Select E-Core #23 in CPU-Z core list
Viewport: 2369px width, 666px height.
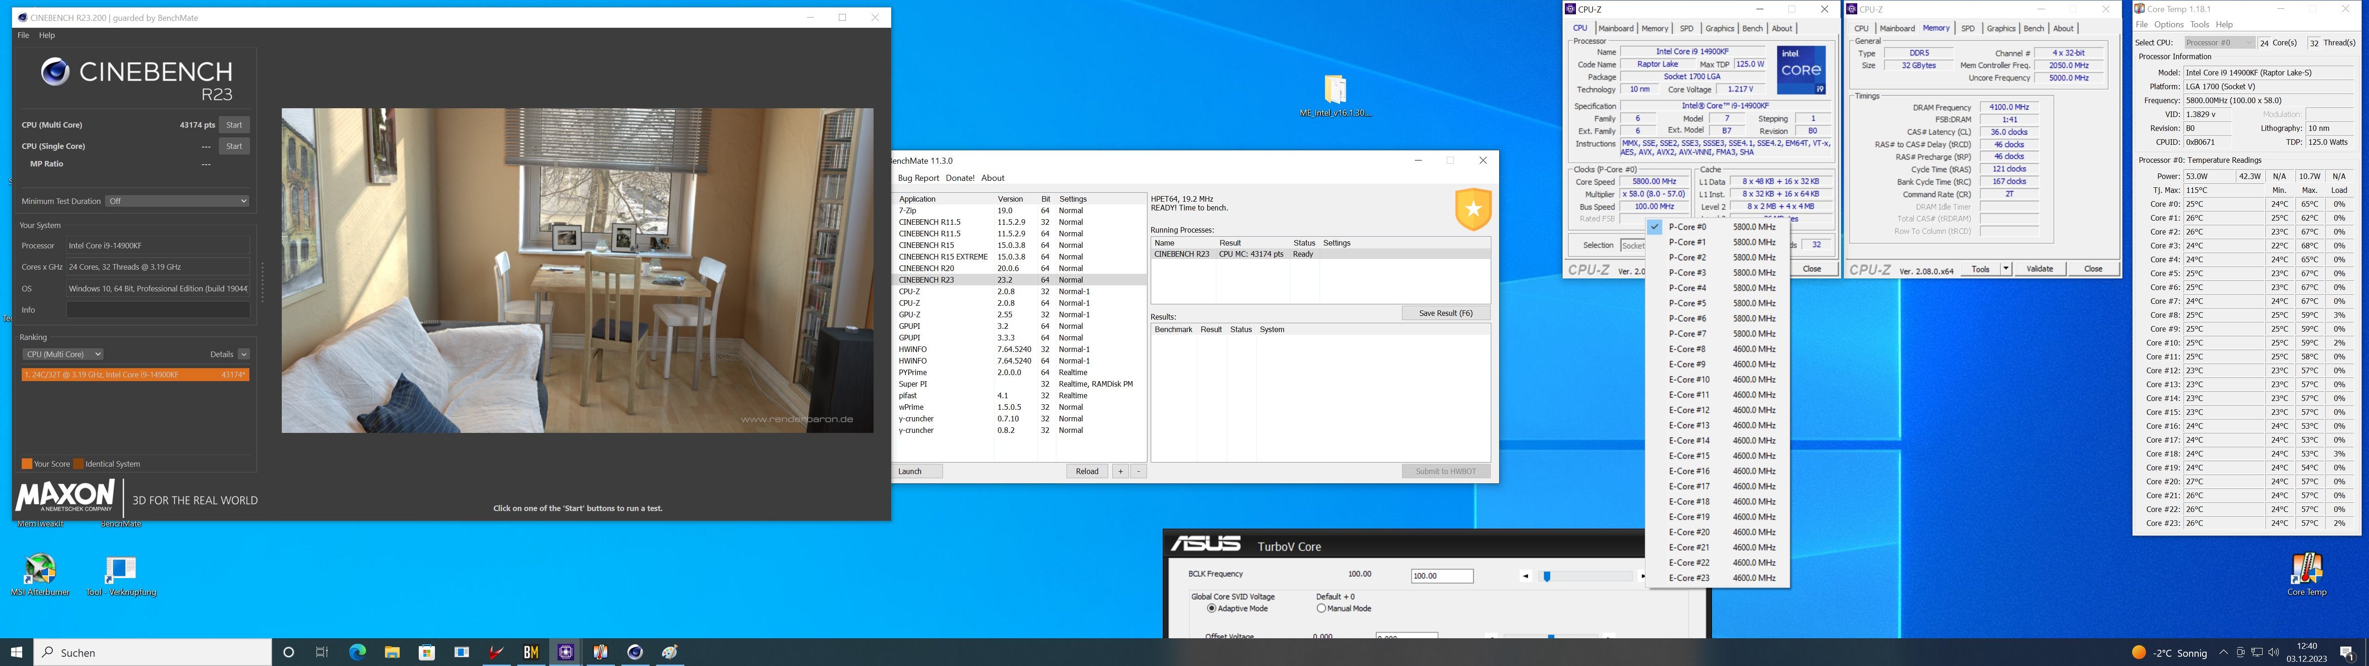click(x=1718, y=578)
